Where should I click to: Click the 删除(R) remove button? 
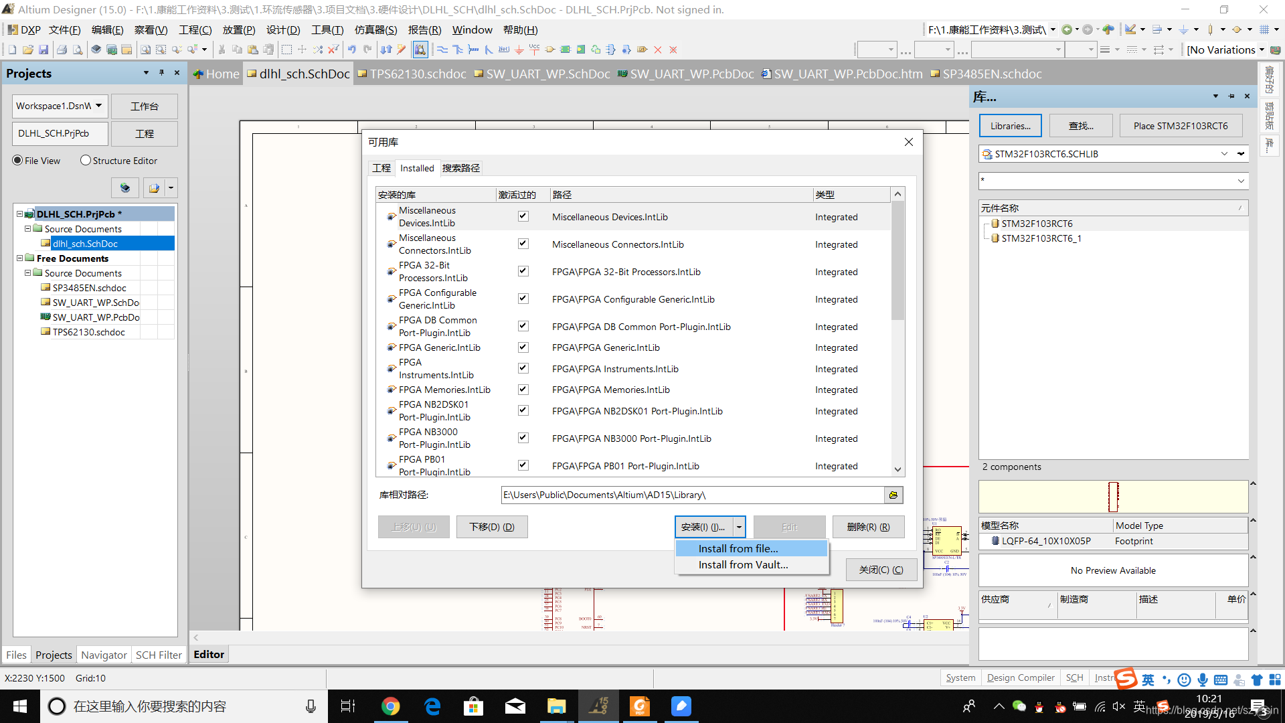coord(868,527)
